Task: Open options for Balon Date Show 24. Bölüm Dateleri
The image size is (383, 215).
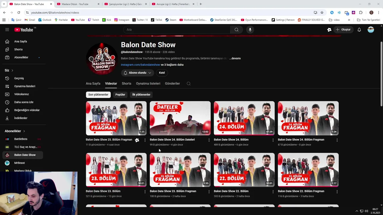Action: click(209, 140)
